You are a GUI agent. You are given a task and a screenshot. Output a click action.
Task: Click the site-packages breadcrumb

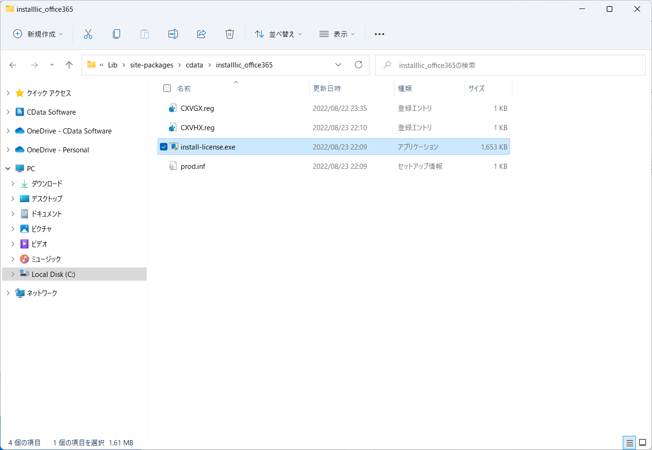151,65
